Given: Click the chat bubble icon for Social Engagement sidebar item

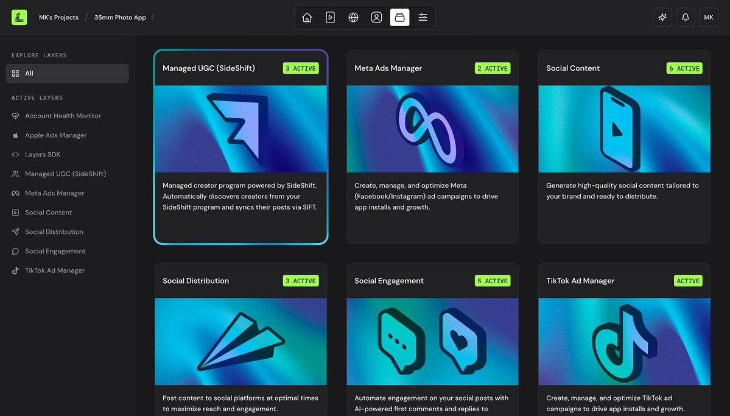Looking at the screenshot, I should [15, 251].
